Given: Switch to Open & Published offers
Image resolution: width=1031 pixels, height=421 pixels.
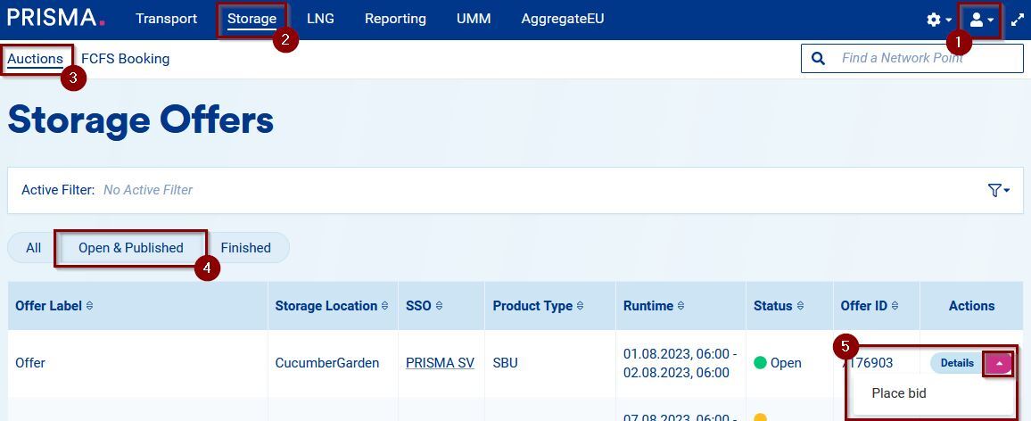Looking at the screenshot, I should point(131,248).
